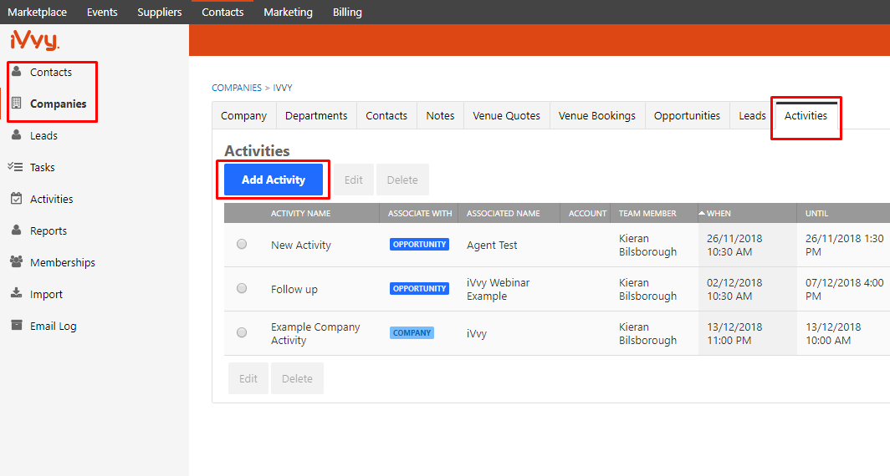Open the Suppliers menu
Screen dimensions: 890x476
coord(160,12)
